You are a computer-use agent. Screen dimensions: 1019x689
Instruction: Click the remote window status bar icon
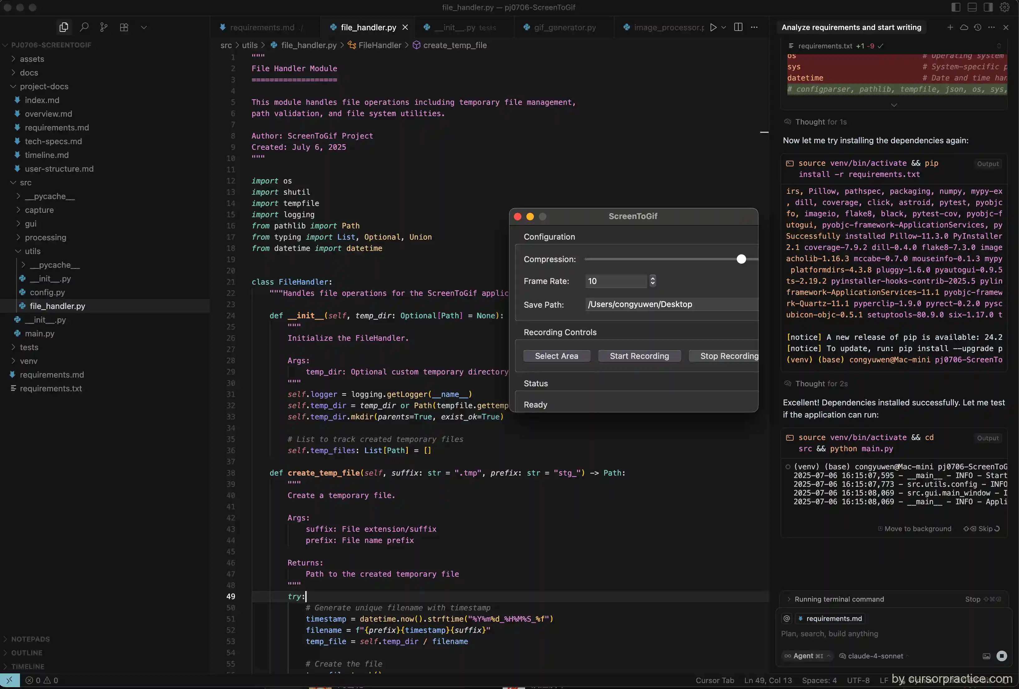tap(10, 680)
